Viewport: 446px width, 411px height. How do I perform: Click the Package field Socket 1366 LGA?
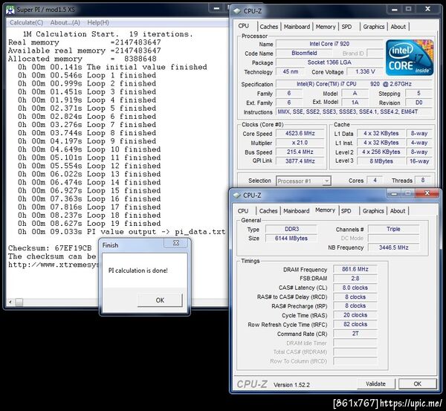click(x=329, y=62)
